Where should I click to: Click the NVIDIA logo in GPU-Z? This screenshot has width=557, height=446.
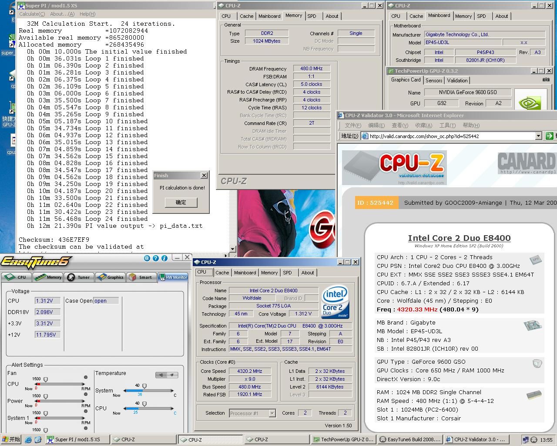530,101
